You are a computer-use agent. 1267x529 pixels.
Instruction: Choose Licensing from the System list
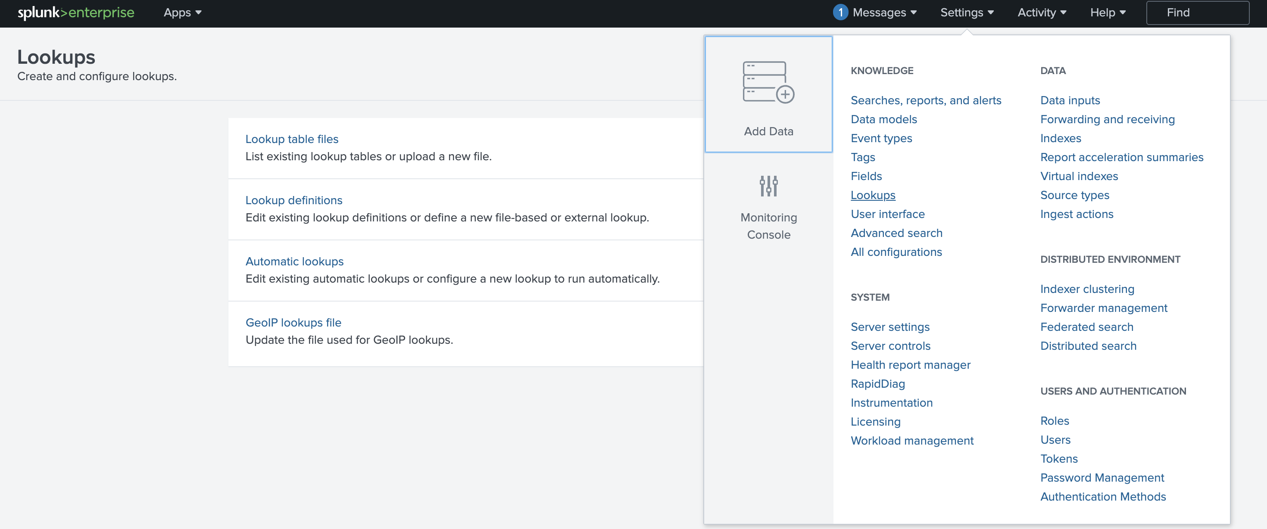875,421
